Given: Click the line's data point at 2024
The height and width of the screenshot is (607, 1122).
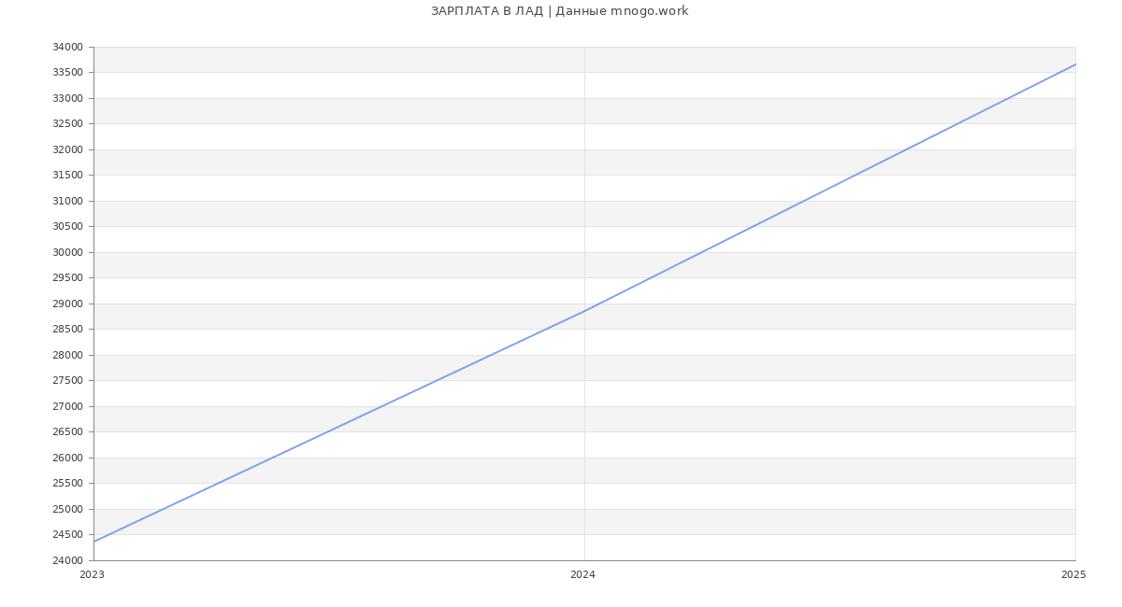Looking at the screenshot, I should tap(584, 311).
